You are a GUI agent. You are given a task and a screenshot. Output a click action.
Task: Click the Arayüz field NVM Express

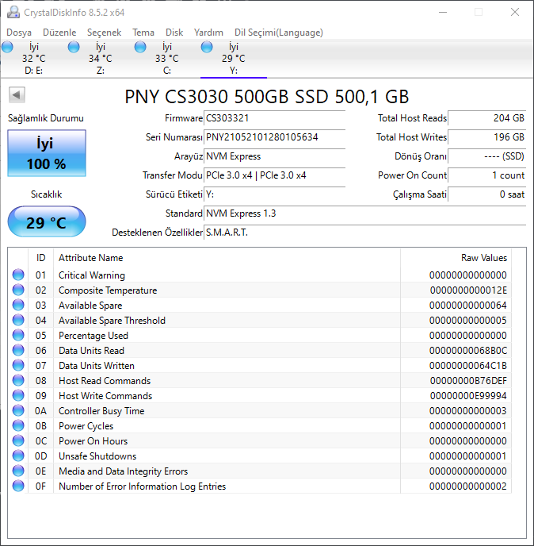click(x=275, y=156)
